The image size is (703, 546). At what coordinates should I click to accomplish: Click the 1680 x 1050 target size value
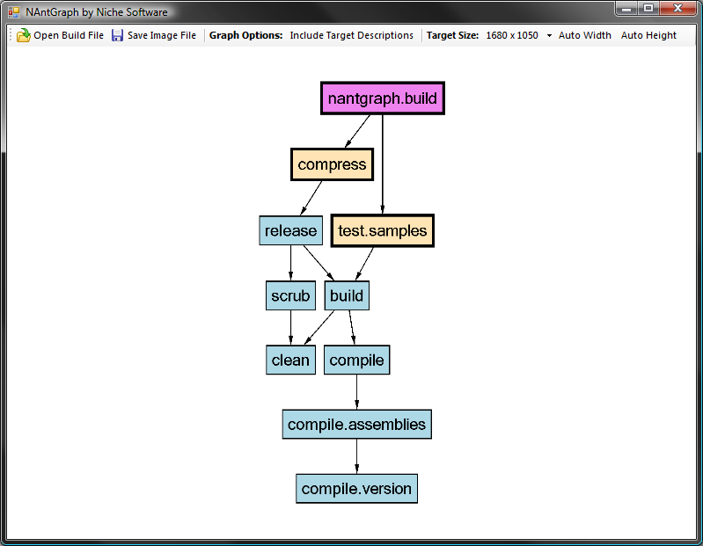click(x=512, y=35)
